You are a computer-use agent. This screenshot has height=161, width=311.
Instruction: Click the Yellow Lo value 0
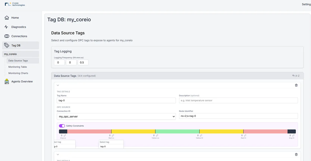click(154, 135)
